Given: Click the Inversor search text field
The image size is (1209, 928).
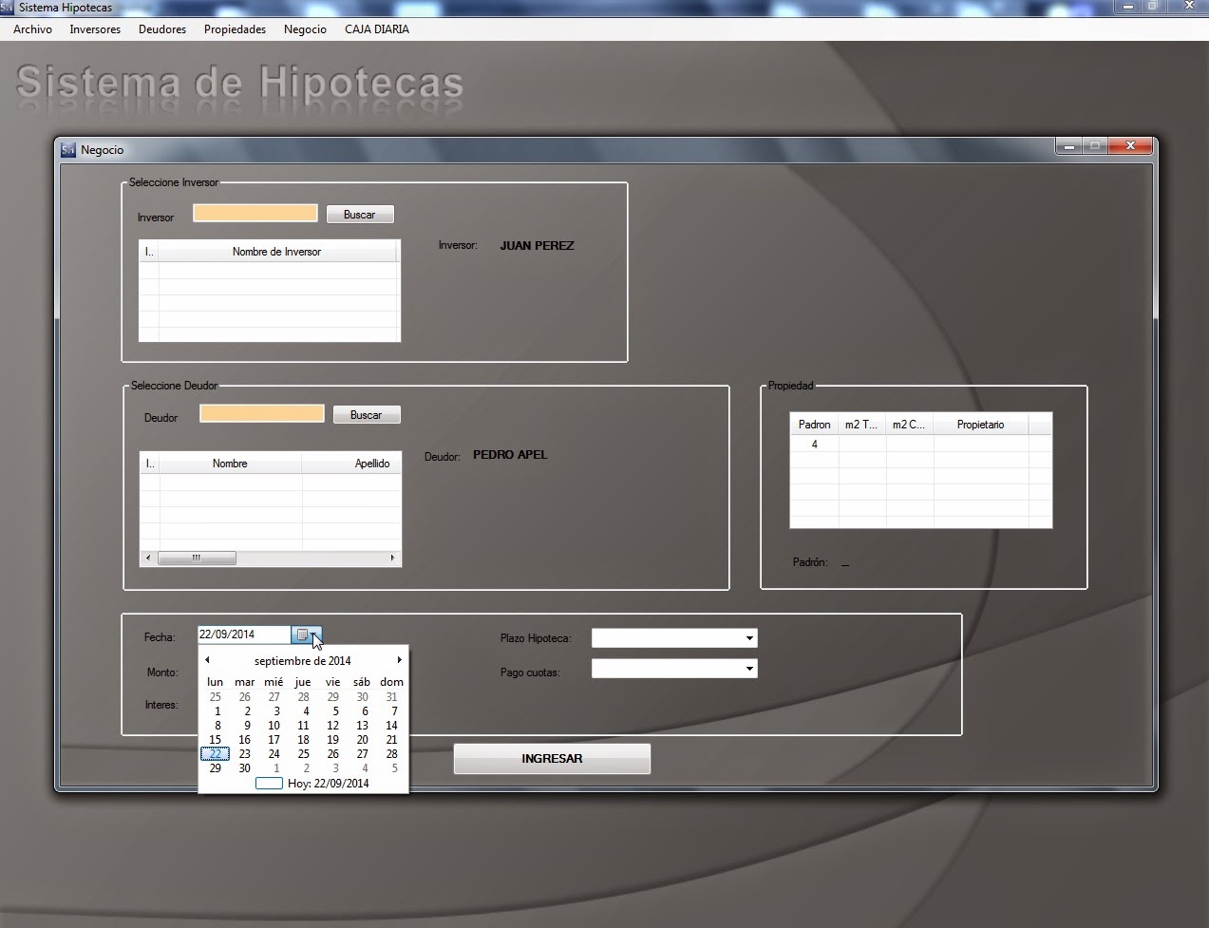Looking at the screenshot, I should coord(255,214).
